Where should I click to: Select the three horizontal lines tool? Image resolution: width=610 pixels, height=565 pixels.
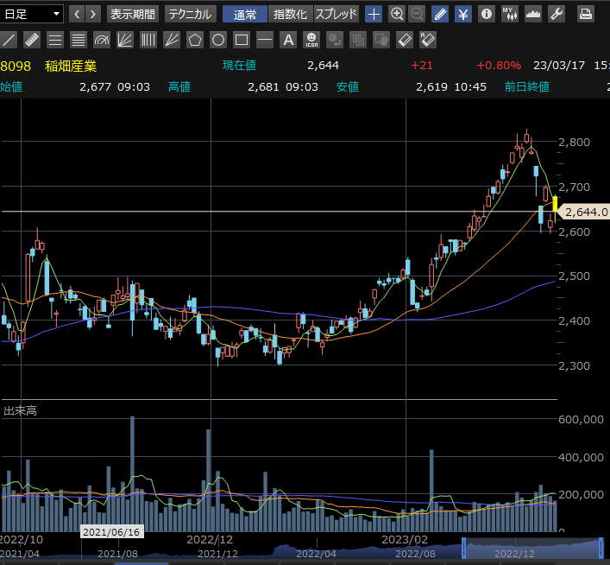tap(55, 40)
